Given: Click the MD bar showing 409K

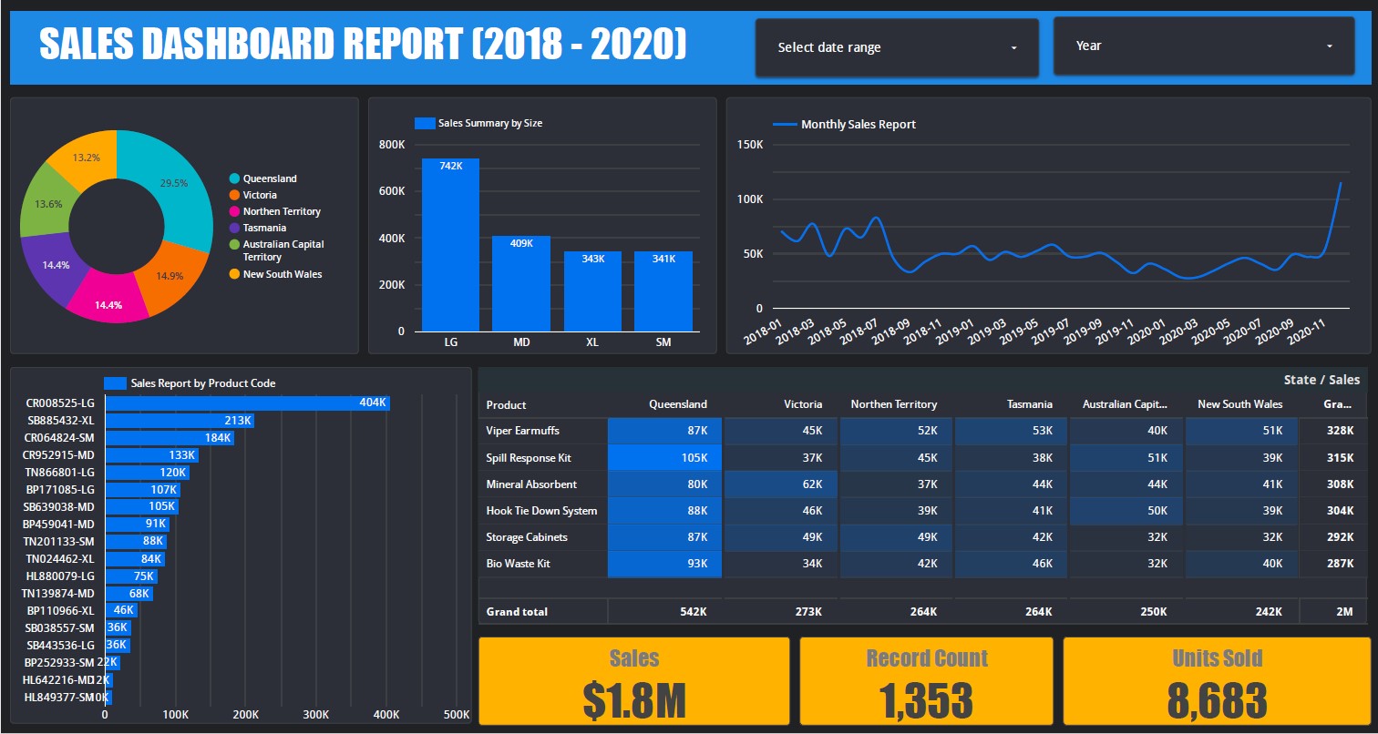Looking at the screenshot, I should tap(521, 284).
